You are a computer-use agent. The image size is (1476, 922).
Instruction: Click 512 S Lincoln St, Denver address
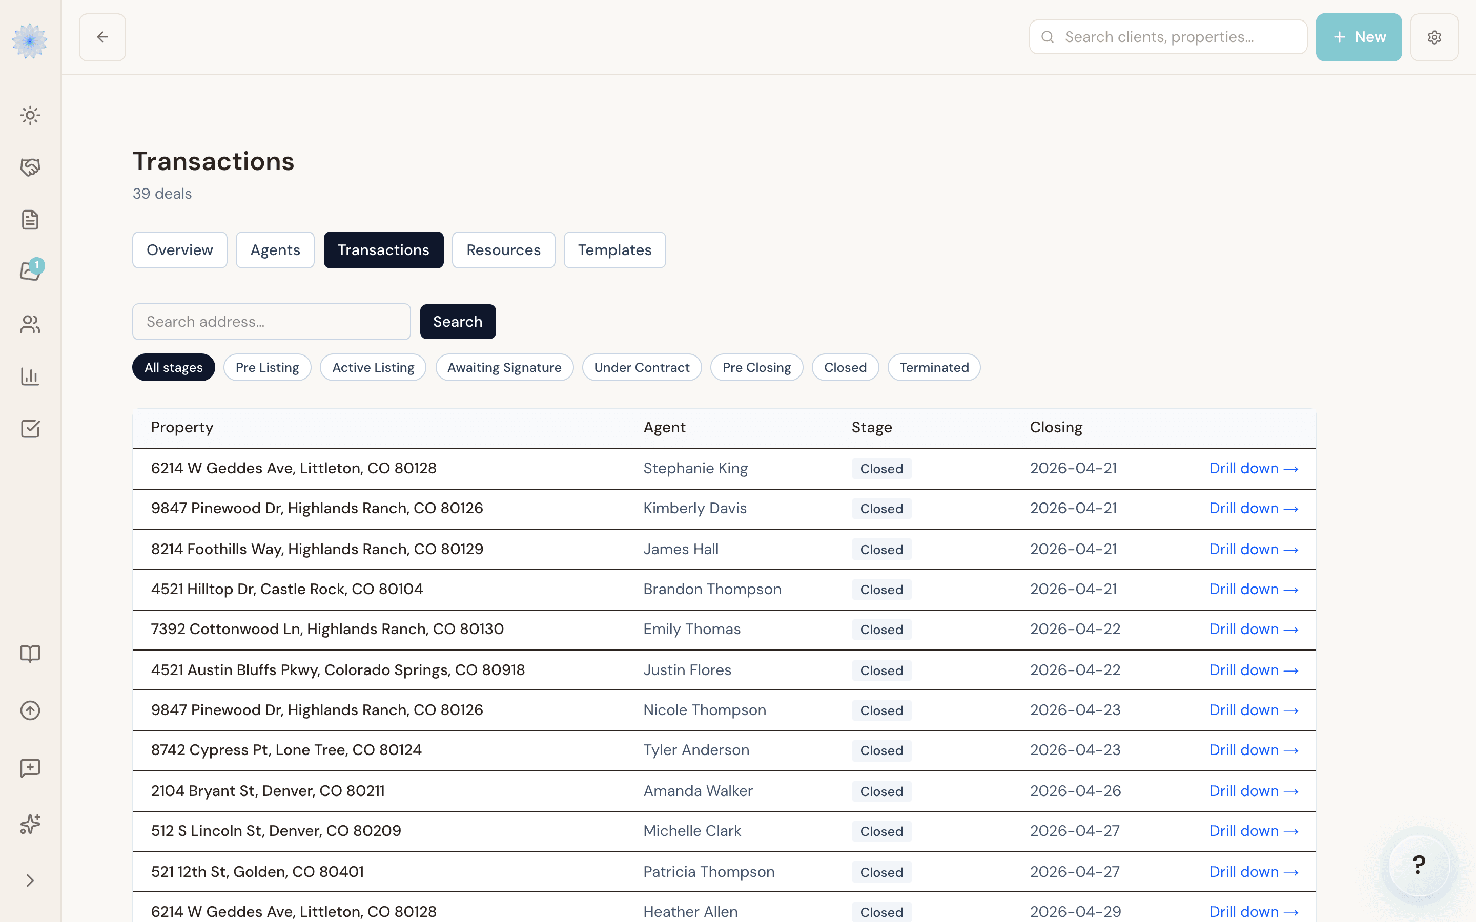(276, 831)
